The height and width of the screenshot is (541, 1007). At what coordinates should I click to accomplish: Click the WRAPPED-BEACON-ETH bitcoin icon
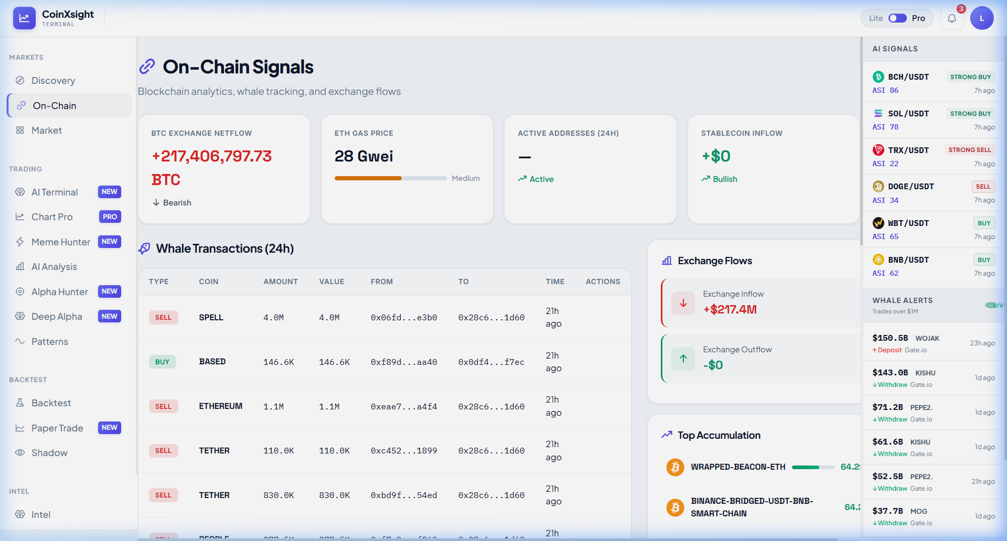pos(675,467)
